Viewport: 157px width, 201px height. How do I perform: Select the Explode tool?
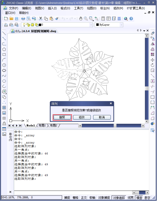[x=152, y=123]
